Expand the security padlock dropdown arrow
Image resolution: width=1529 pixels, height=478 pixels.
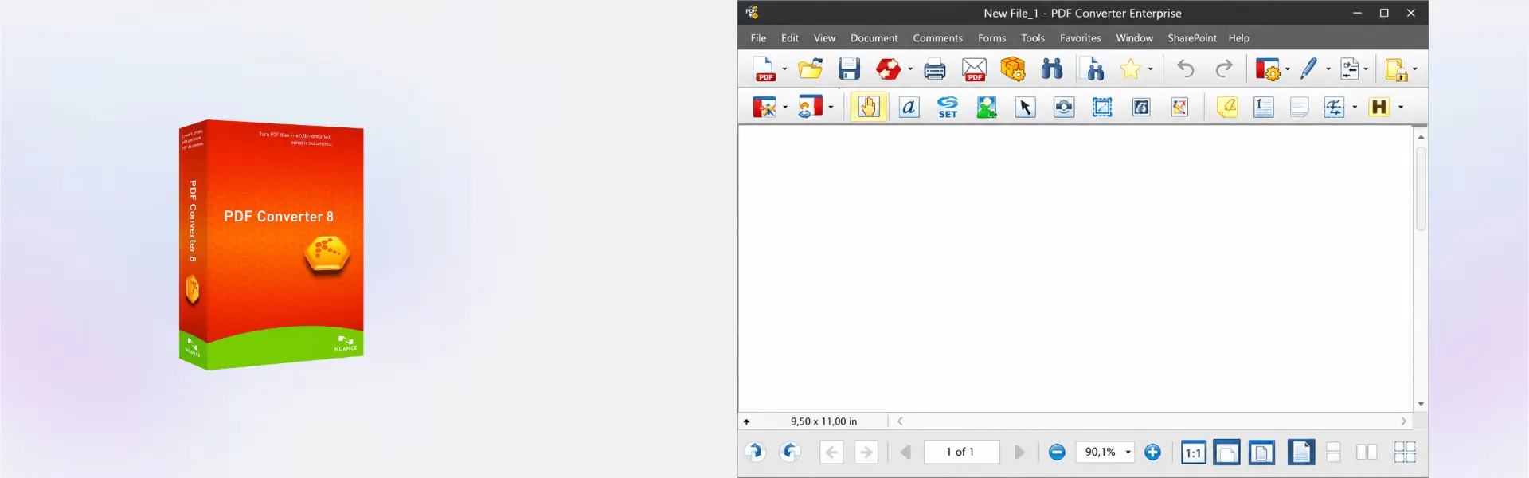1414,69
